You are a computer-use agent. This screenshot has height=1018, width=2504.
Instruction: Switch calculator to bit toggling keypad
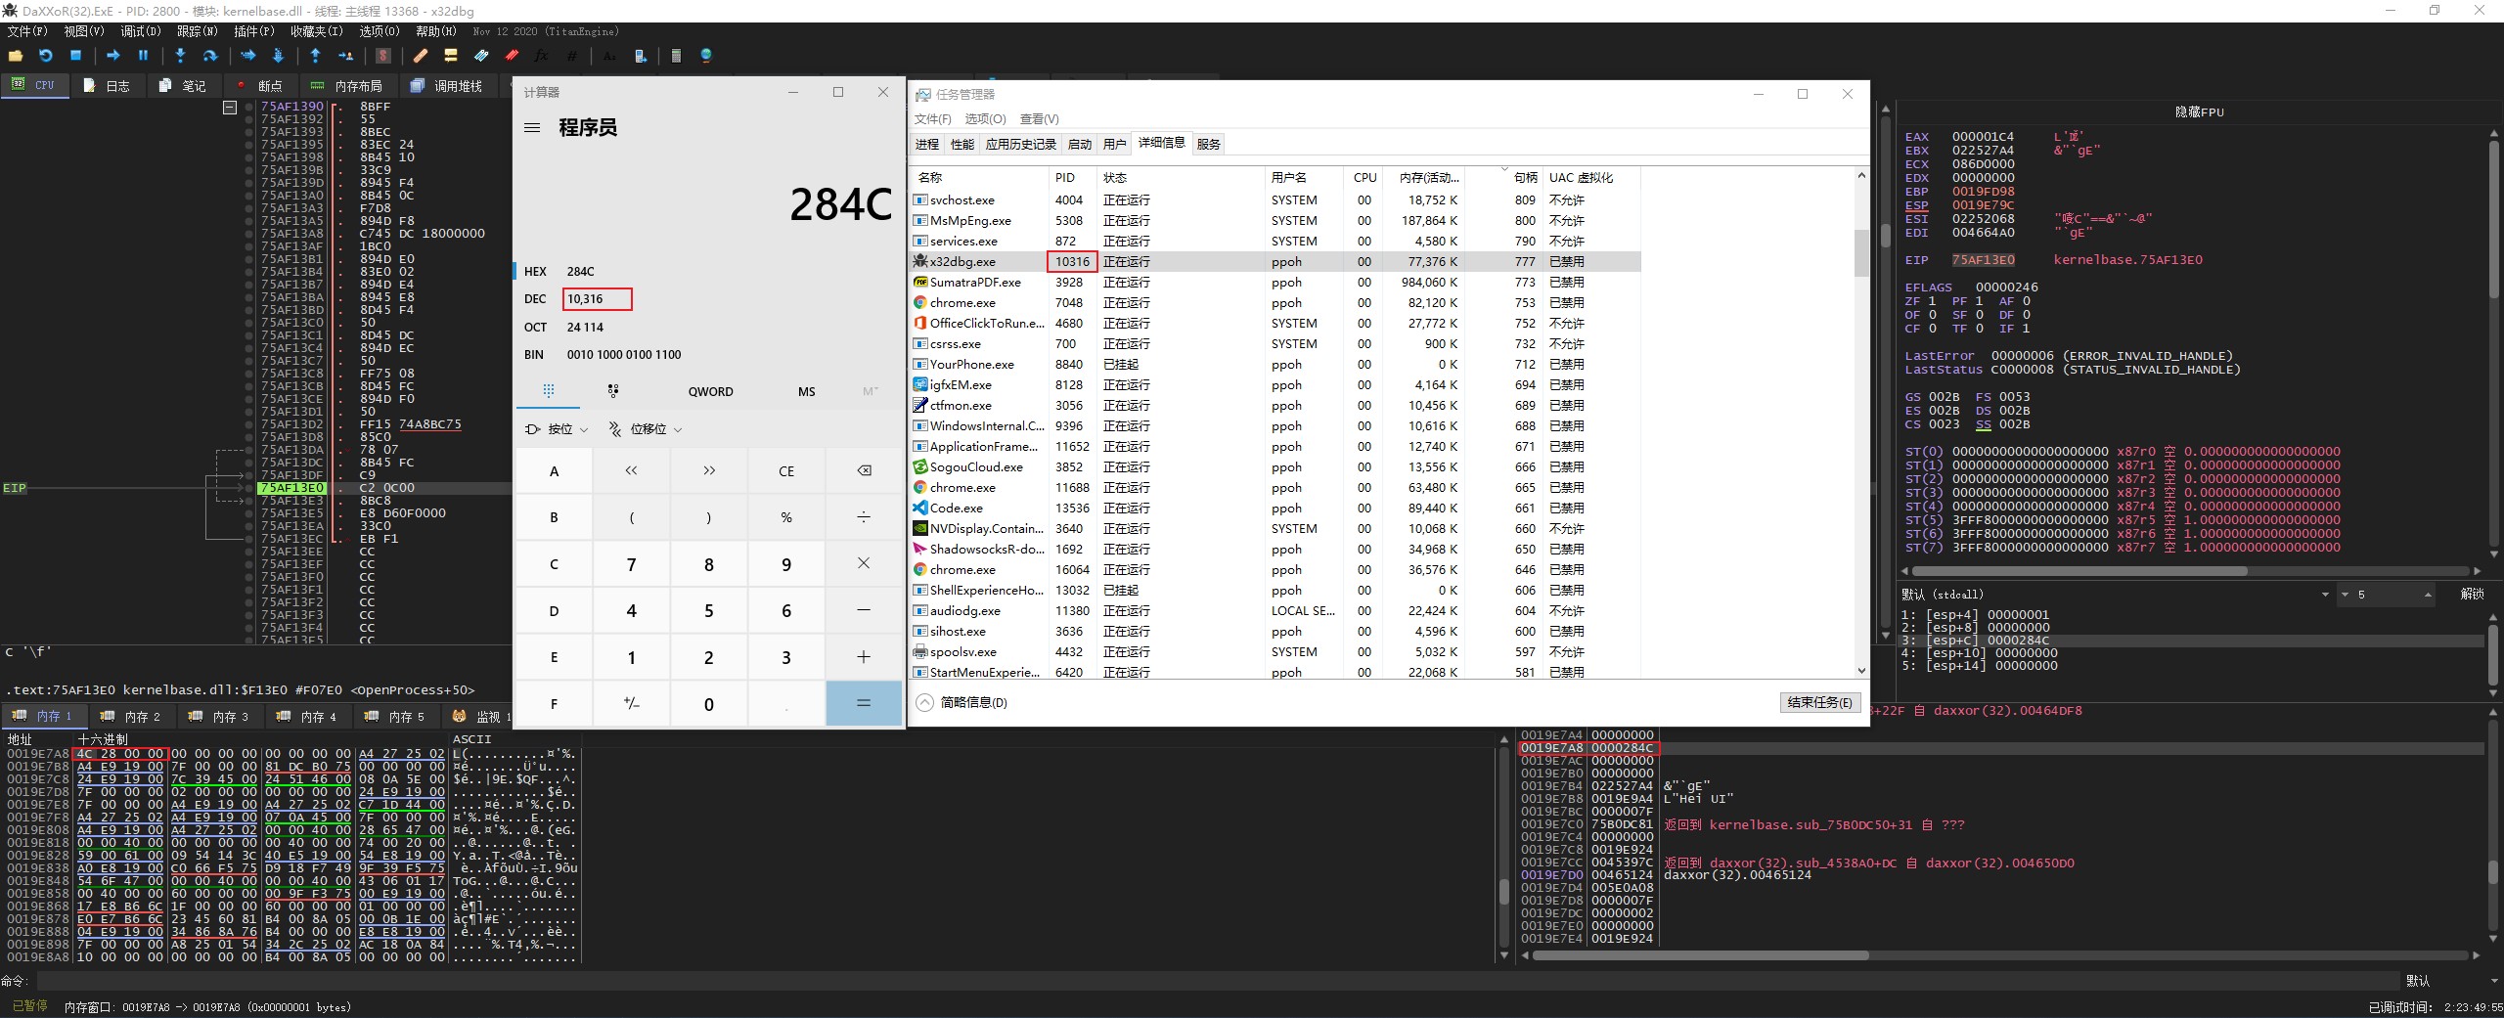point(613,391)
